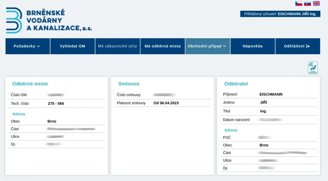Viewport: 328px width, 181px height.
Task: Switch language using the Czech flag
Action: click(x=299, y=4)
